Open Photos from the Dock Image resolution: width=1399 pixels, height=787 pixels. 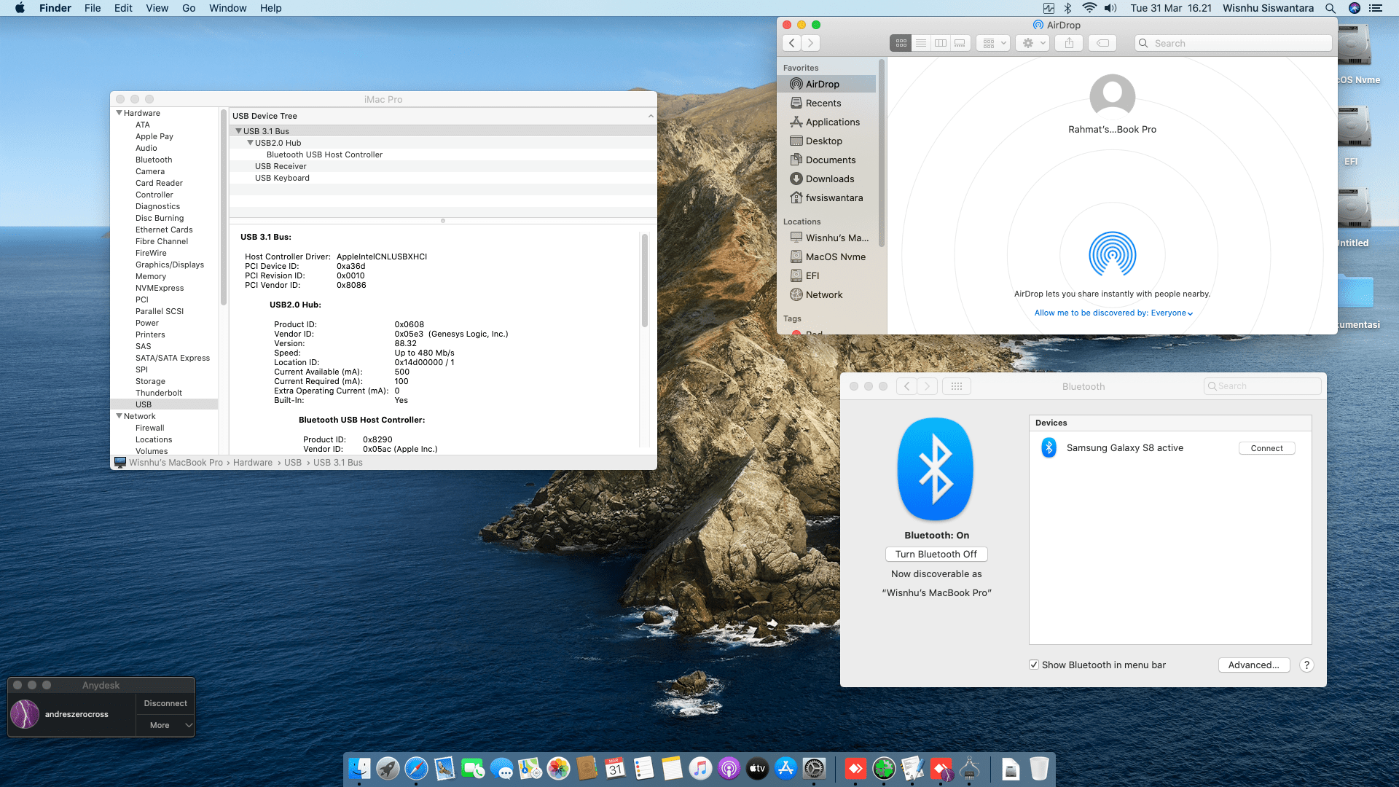coord(558,768)
